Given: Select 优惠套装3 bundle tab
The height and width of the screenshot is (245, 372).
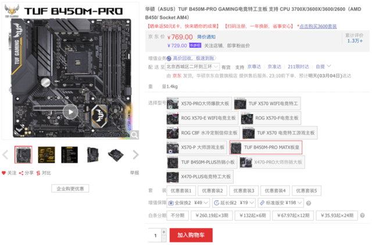Looking at the screenshot, I should (x=244, y=190).
